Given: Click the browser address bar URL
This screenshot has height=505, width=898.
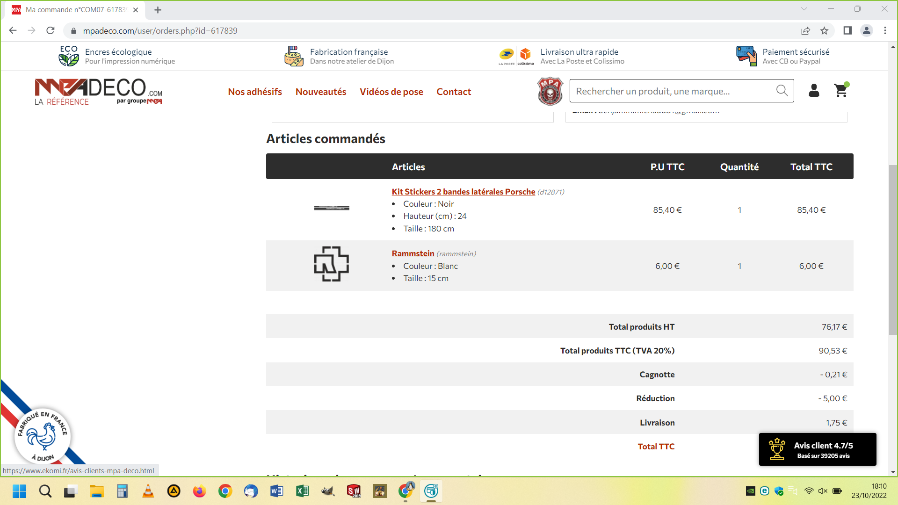Looking at the screenshot, I should point(160,30).
